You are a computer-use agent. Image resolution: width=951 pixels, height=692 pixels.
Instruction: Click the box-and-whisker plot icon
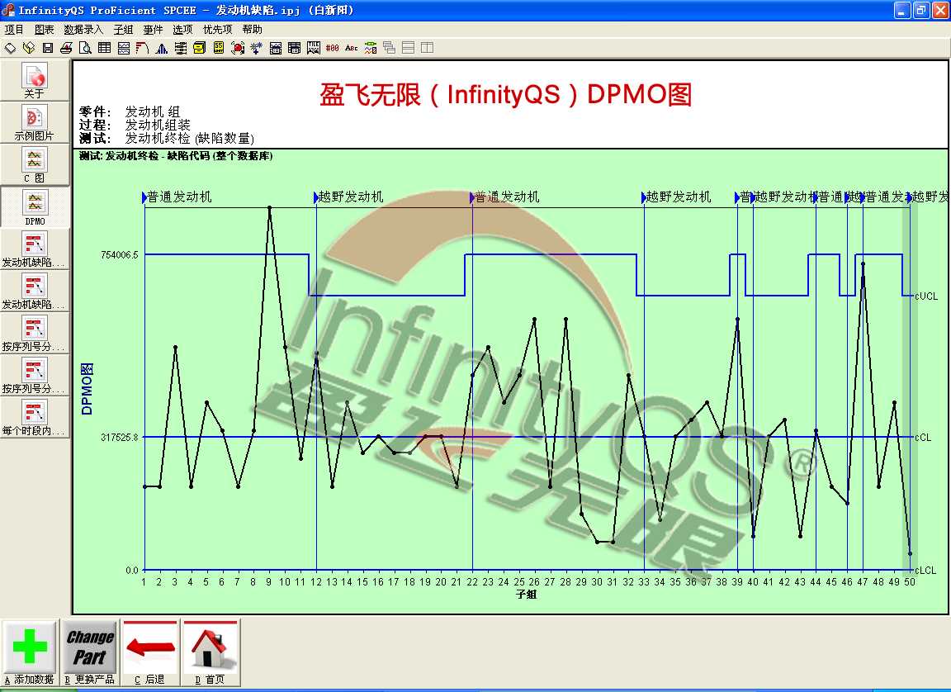pos(181,48)
